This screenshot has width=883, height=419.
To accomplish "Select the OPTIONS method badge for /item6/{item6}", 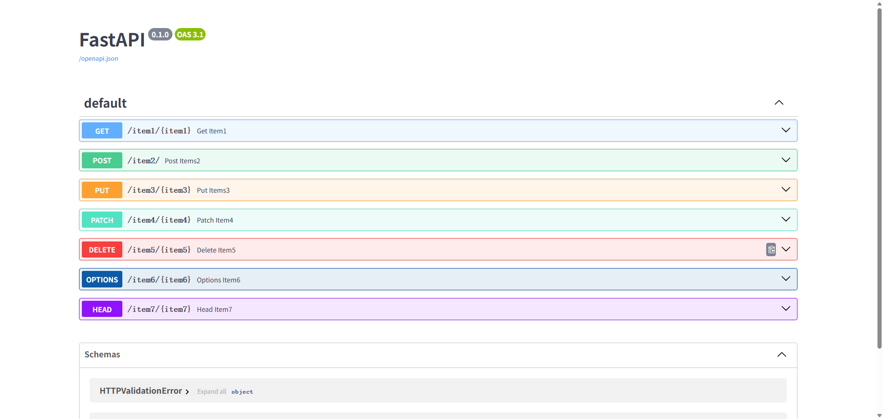I will (x=102, y=279).
